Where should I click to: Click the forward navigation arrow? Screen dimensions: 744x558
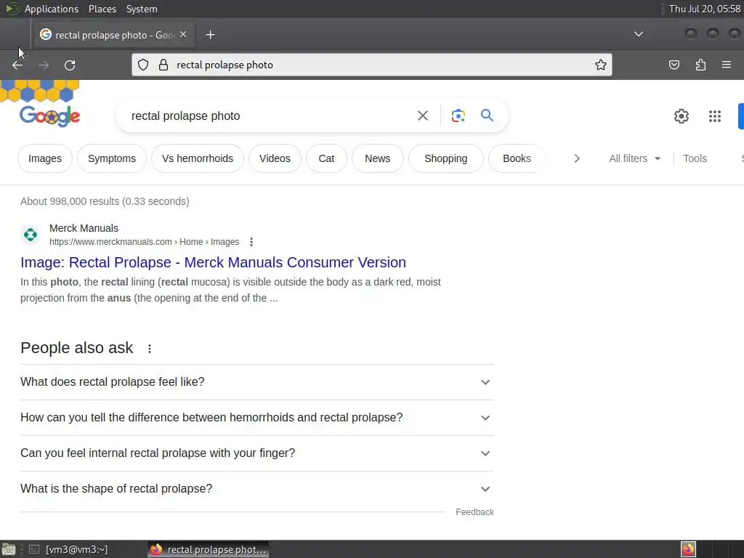(43, 65)
